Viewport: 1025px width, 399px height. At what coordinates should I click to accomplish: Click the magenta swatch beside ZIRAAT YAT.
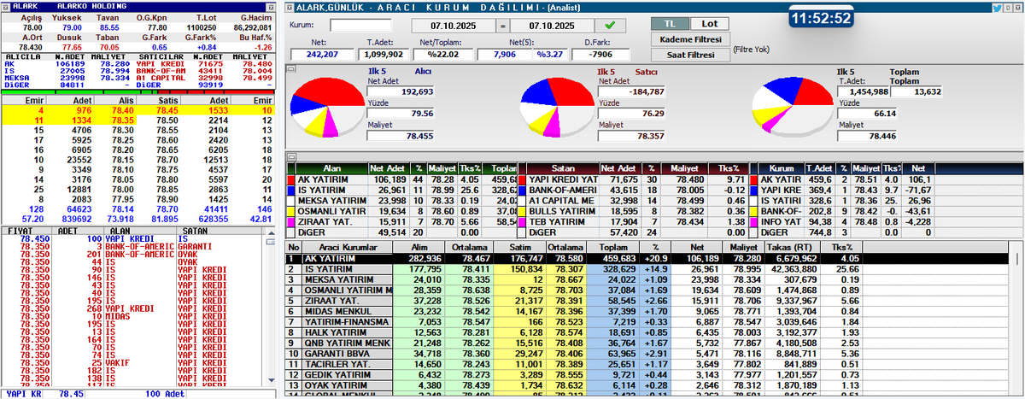pos(291,220)
